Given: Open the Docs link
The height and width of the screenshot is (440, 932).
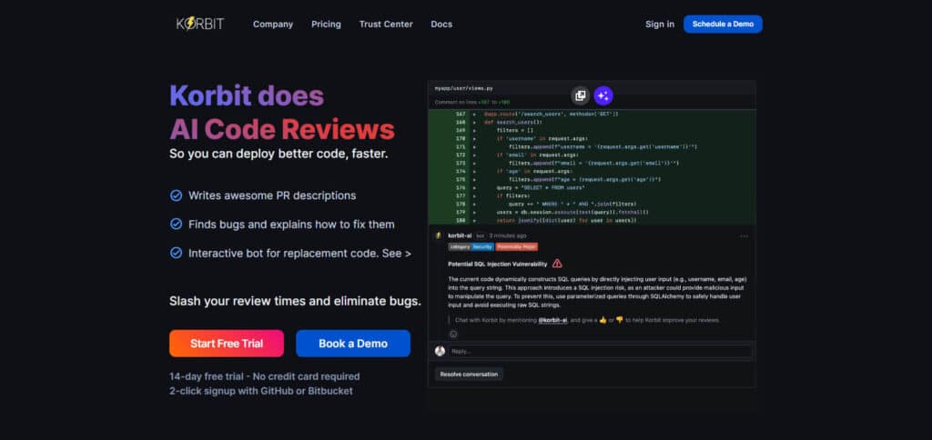Looking at the screenshot, I should [441, 25].
